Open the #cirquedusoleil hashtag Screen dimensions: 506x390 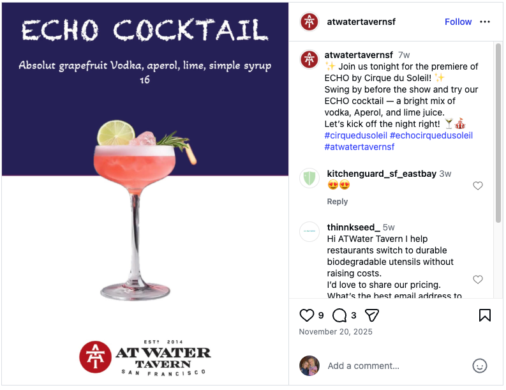tap(355, 135)
